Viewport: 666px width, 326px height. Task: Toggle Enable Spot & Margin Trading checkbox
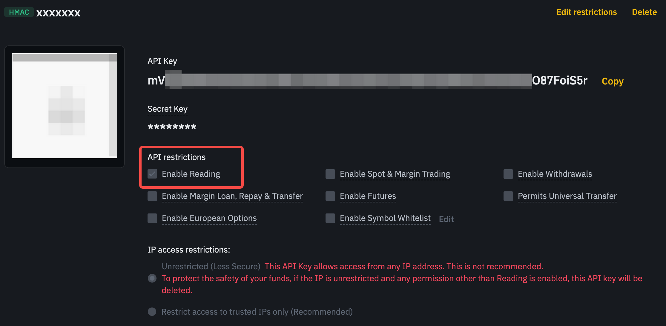coord(331,174)
